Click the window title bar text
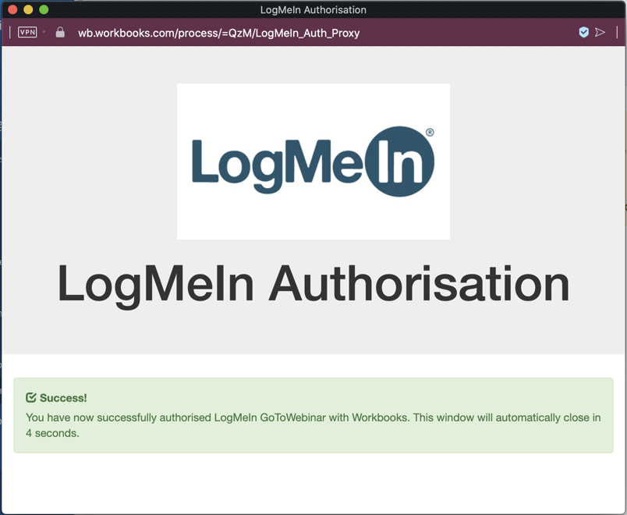This screenshot has height=515, width=627. [313, 9]
